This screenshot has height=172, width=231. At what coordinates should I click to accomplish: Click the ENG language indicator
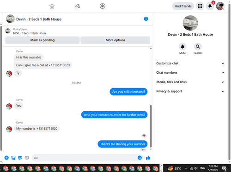click(202, 168)
